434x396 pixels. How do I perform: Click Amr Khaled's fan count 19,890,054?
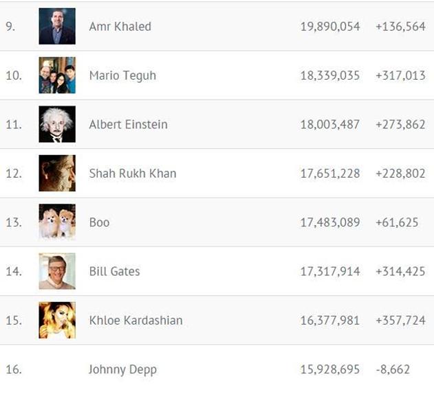tap(329, 27)
